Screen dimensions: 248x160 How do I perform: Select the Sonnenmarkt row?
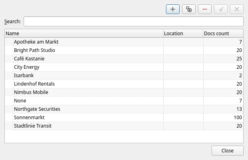pyautogui.click(x=124, y=117)
